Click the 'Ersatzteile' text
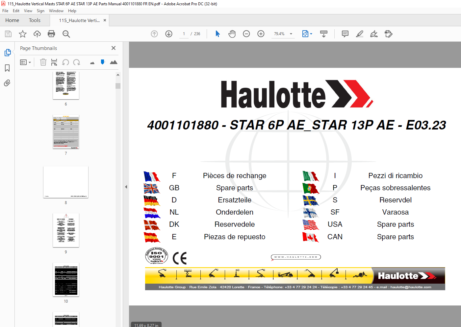This screenshot has height=327, width=461. click(x=235, y=200)
